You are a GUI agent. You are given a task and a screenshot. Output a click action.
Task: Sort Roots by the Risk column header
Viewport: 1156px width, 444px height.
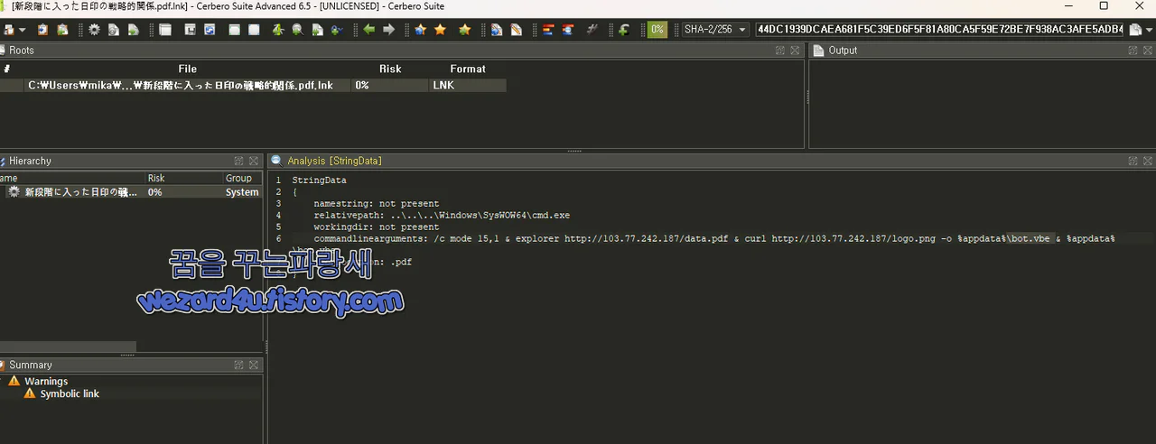[x=390, y=69]
